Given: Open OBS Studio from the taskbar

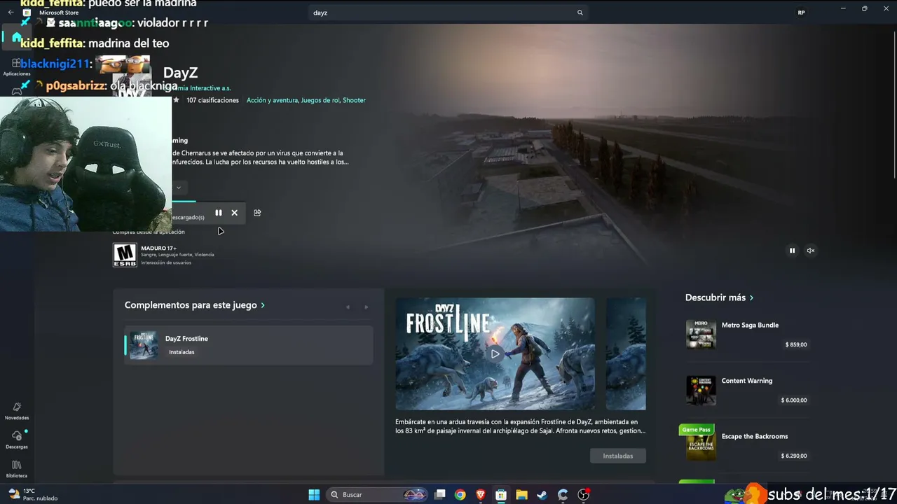Looking at the screenshot, I should (584, 495).
